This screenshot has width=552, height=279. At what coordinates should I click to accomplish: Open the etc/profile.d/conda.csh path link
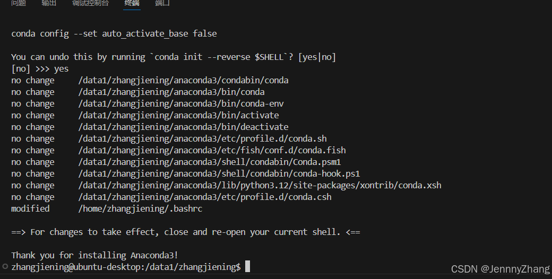tap(204, 197)
